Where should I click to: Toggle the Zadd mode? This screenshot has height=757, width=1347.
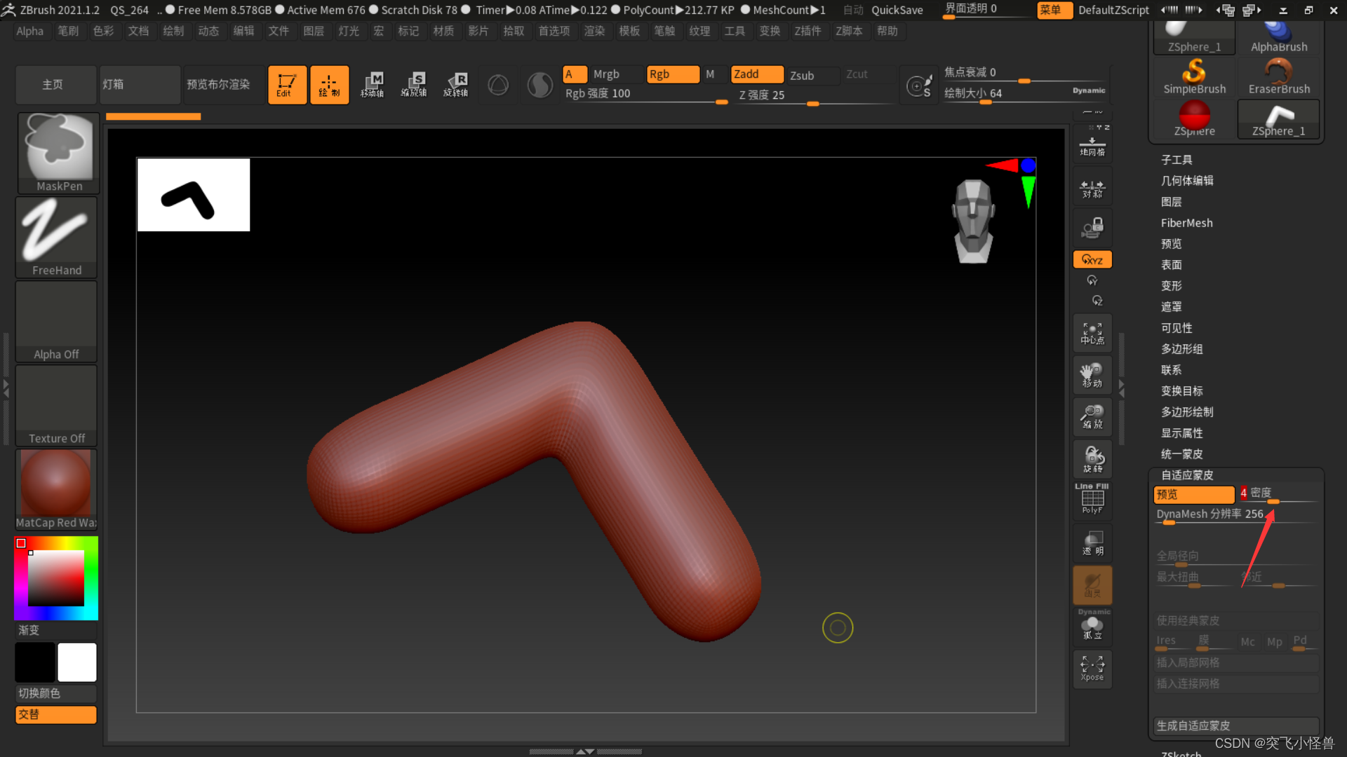756,74
